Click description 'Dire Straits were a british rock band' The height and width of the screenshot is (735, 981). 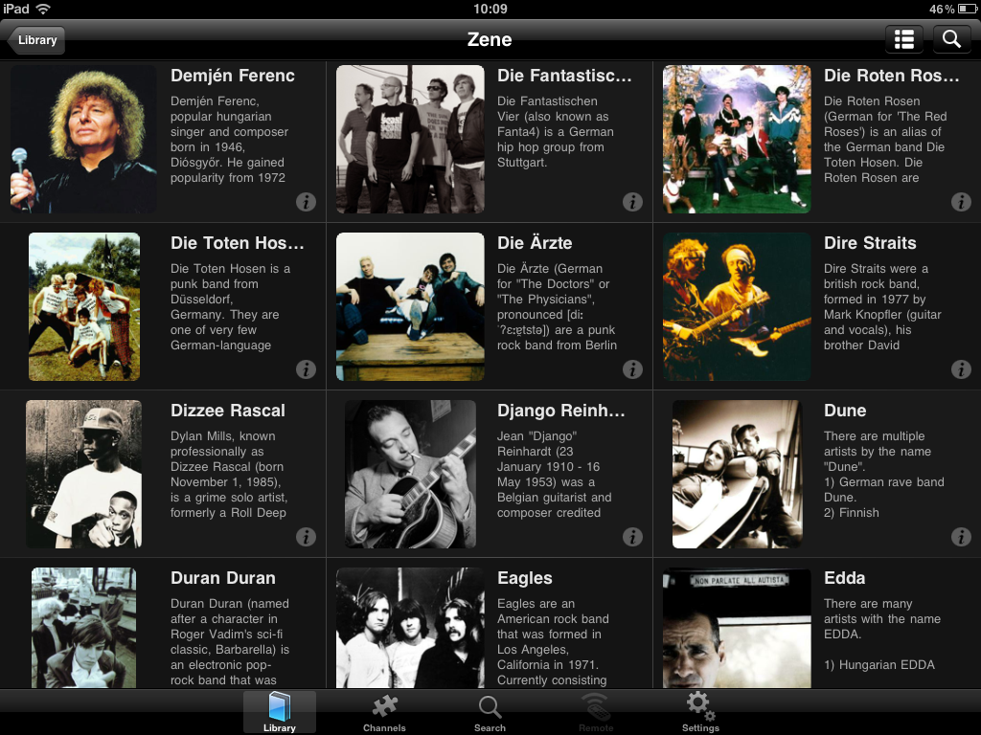tap(882, 307)
